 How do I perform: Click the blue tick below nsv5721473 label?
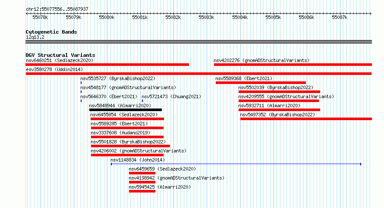[x=142, y=101]
